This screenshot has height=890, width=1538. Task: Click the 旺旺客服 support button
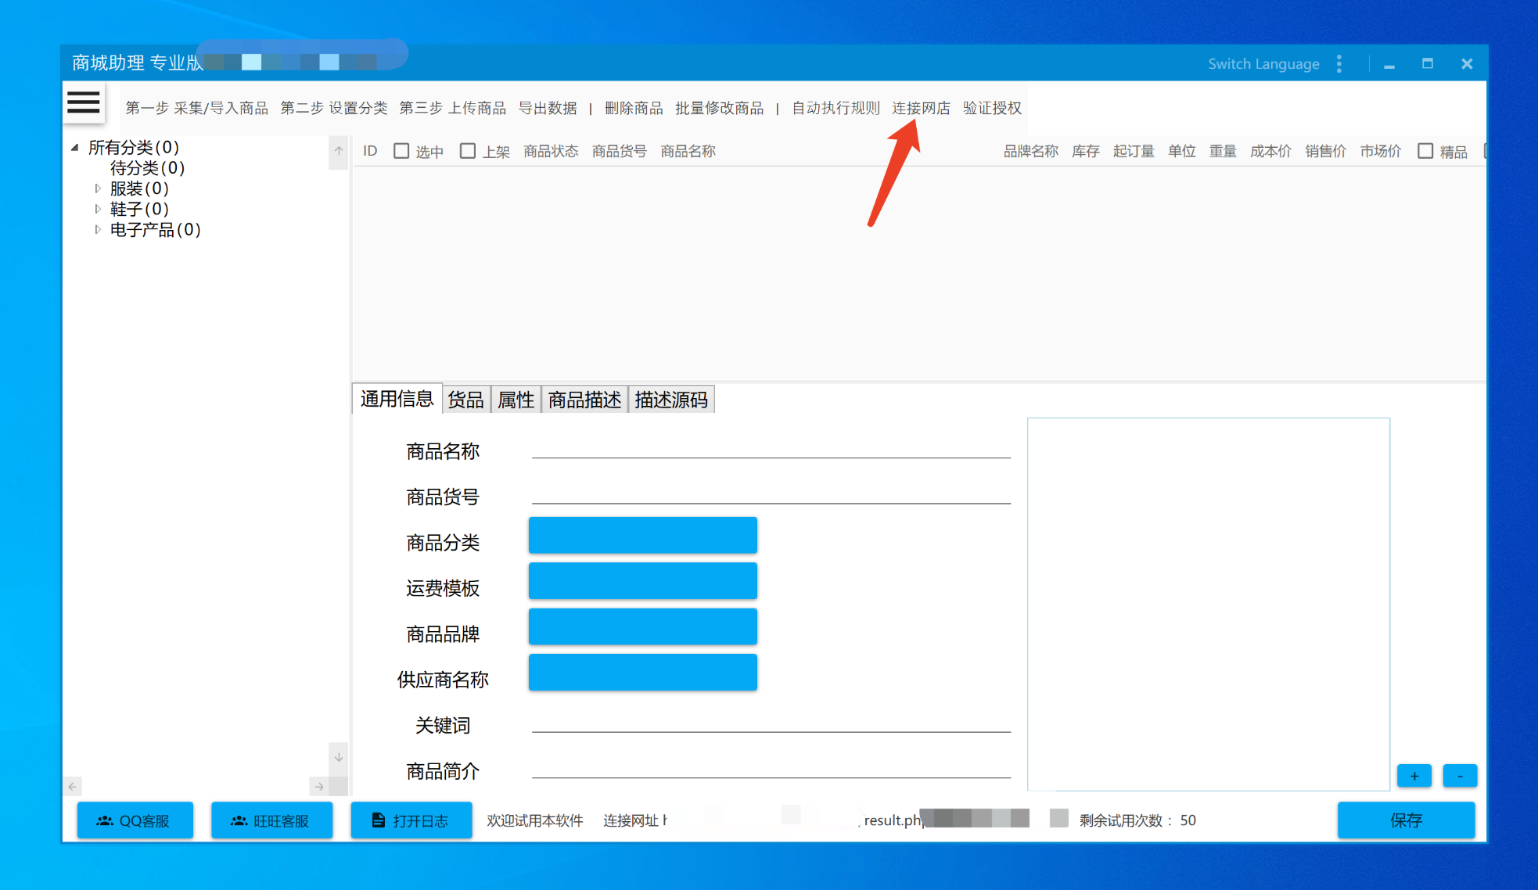[271, 820]
